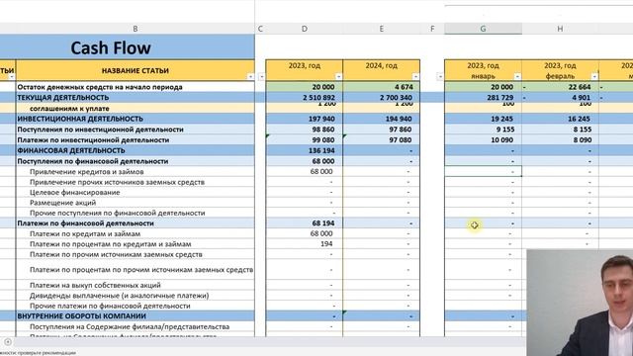Select the 'Размещение акций' cell

[x=136, y=203]
